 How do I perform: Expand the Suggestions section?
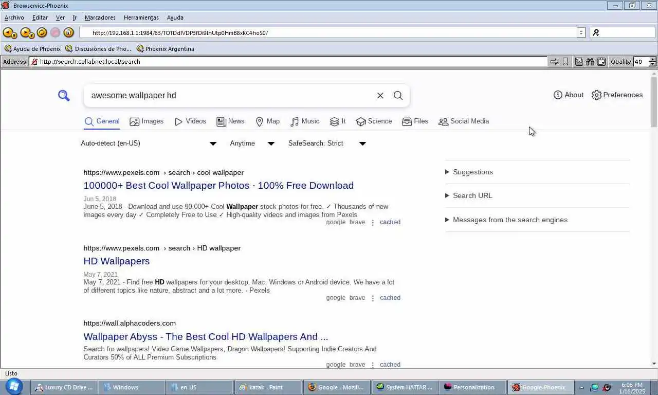469,172
